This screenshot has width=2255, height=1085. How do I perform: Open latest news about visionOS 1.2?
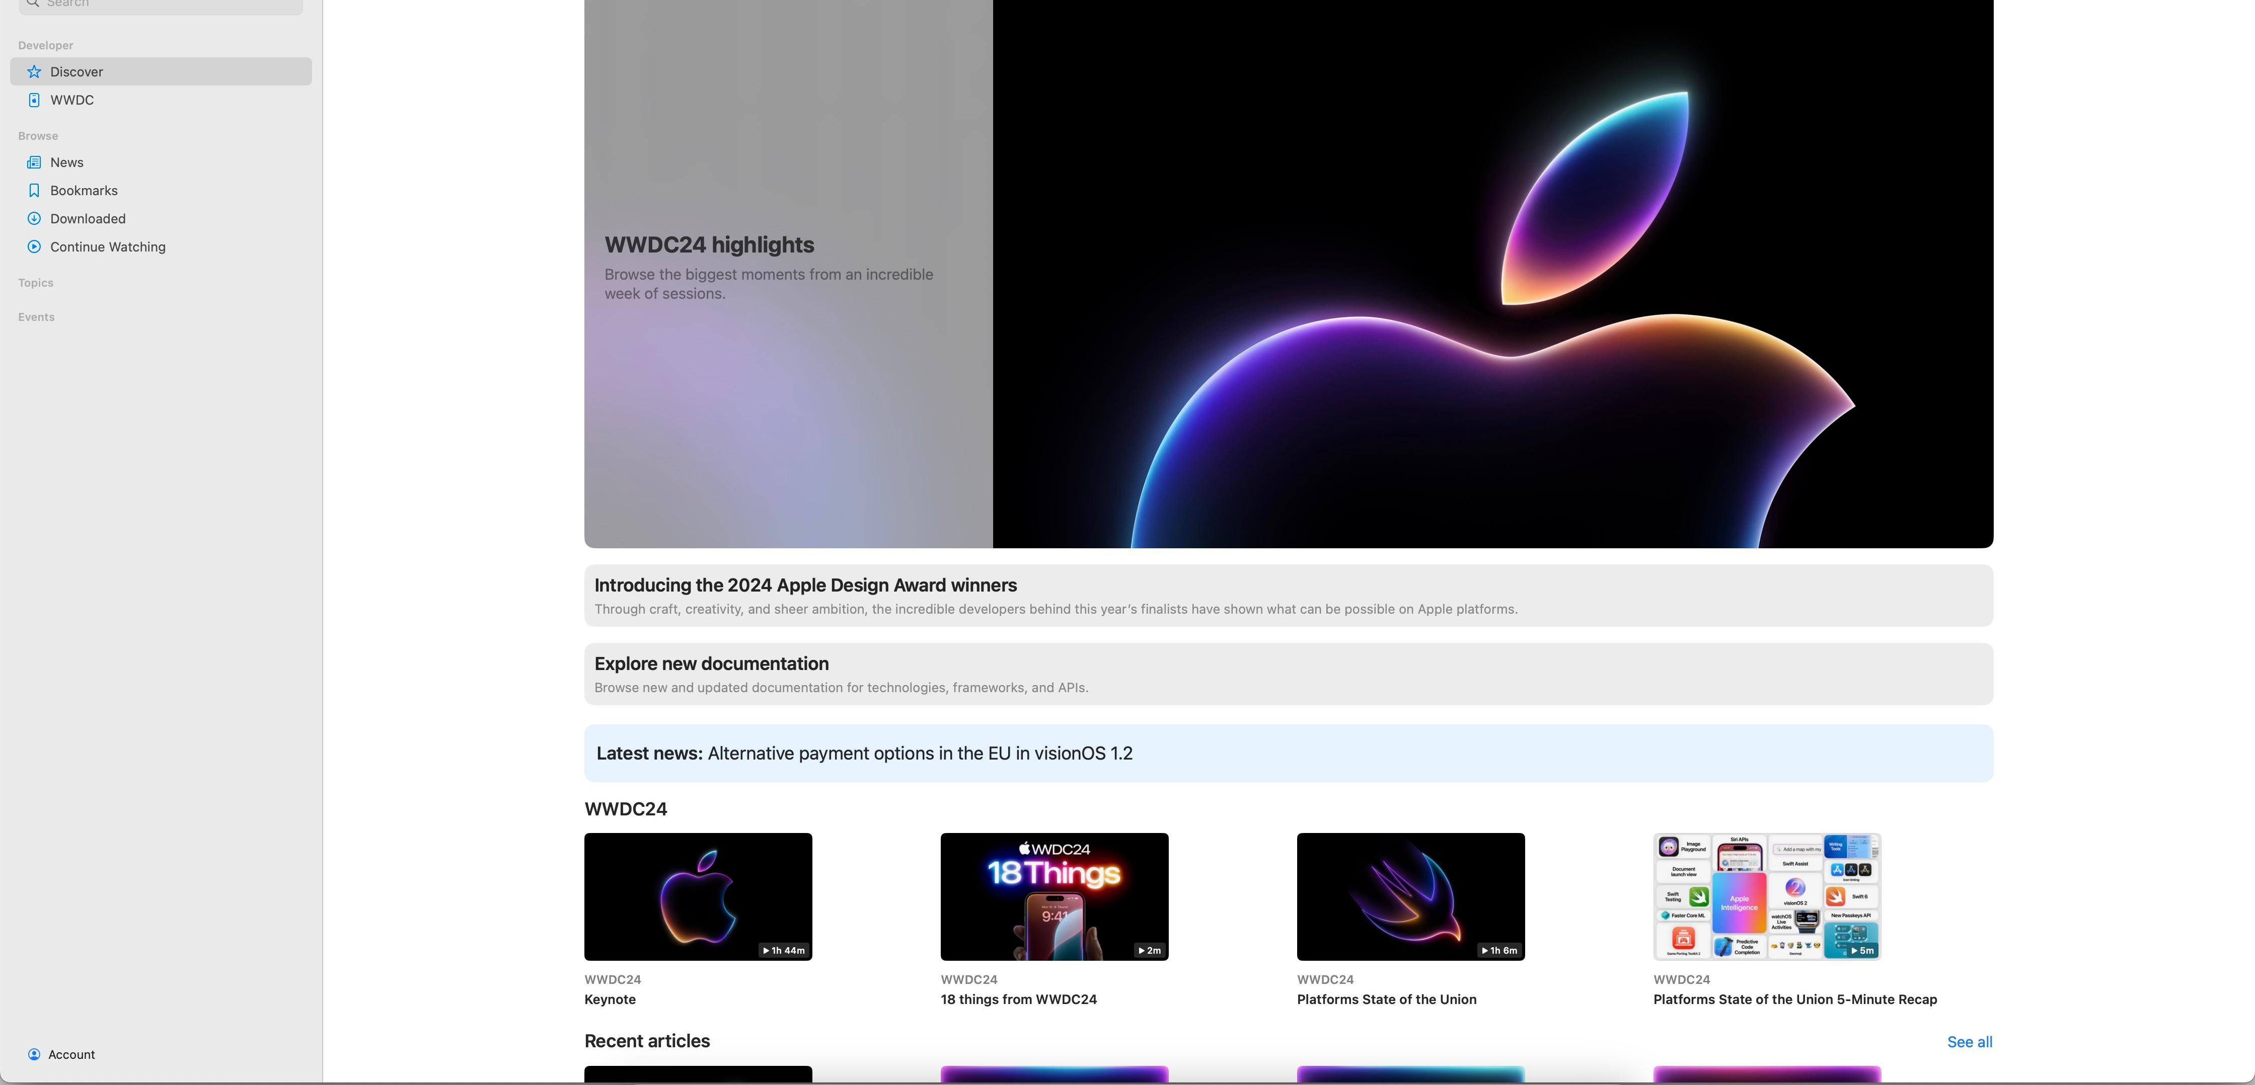point(1289,754)
